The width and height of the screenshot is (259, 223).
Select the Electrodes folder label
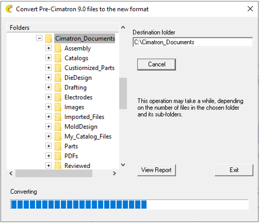(x=78, y=97)
